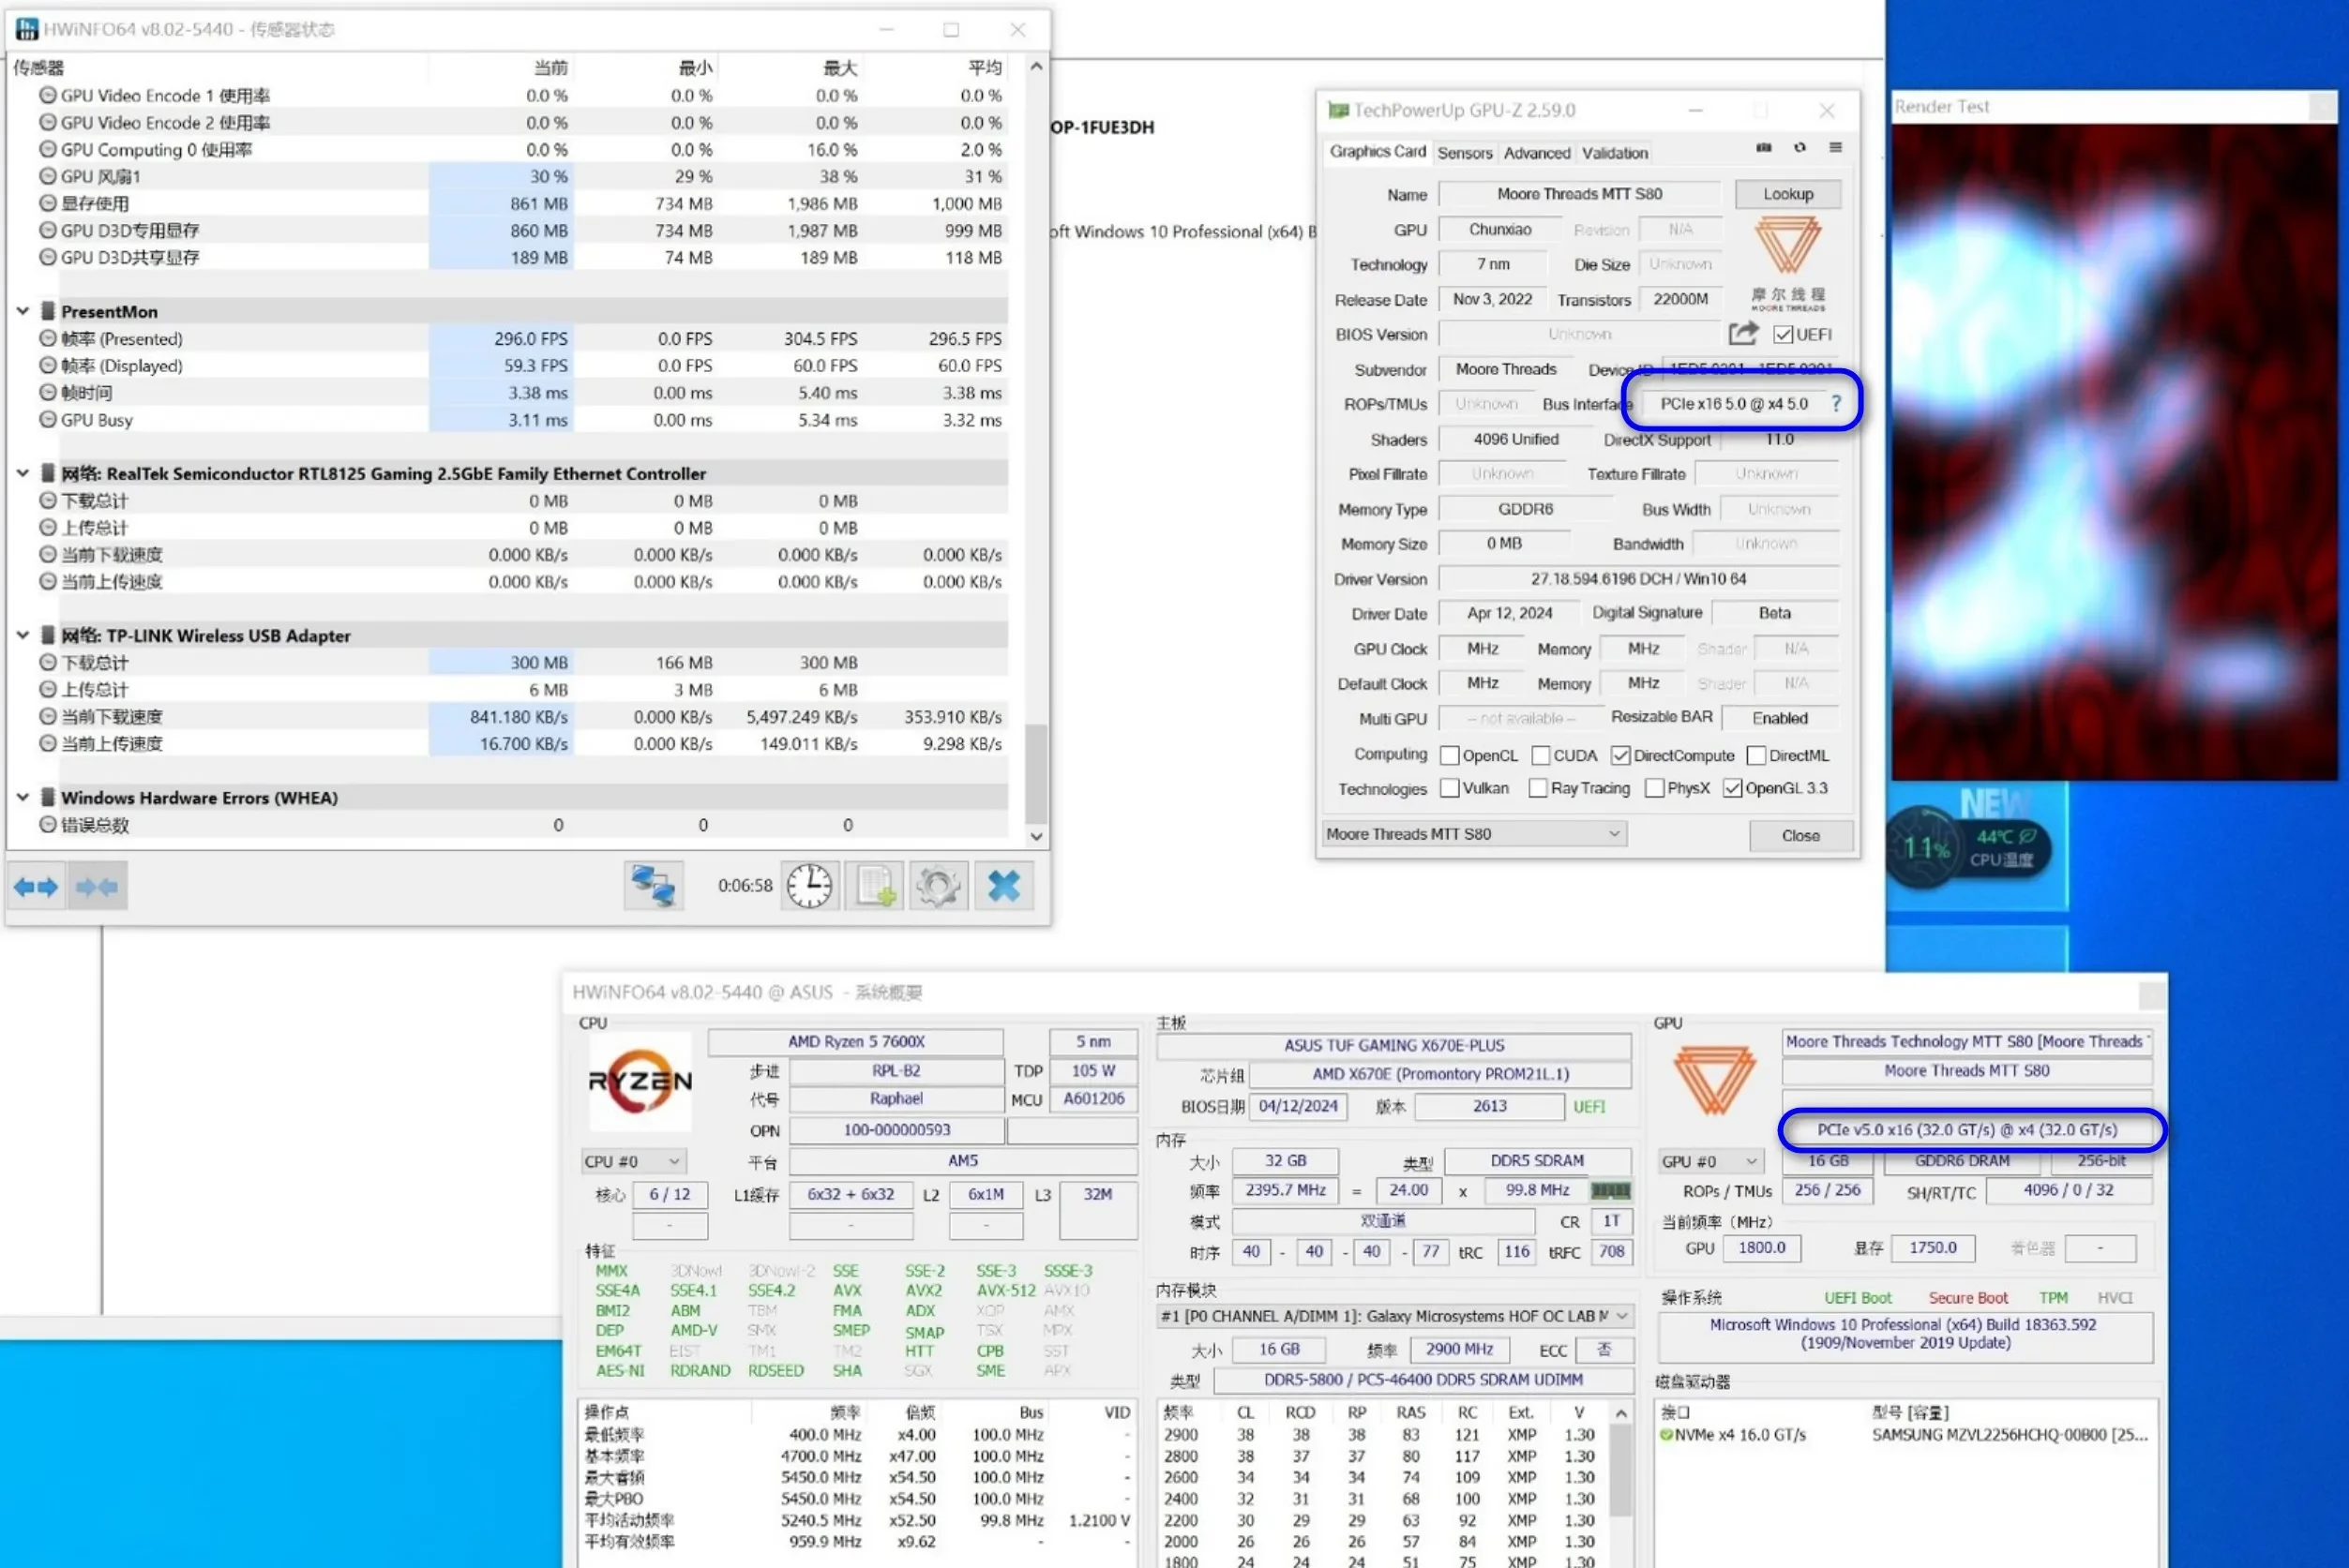Click GPU-Z refresh icon
The height and width of the screenshot is (1568, 2349).
pyautogui.click(x=1799, y=148)
